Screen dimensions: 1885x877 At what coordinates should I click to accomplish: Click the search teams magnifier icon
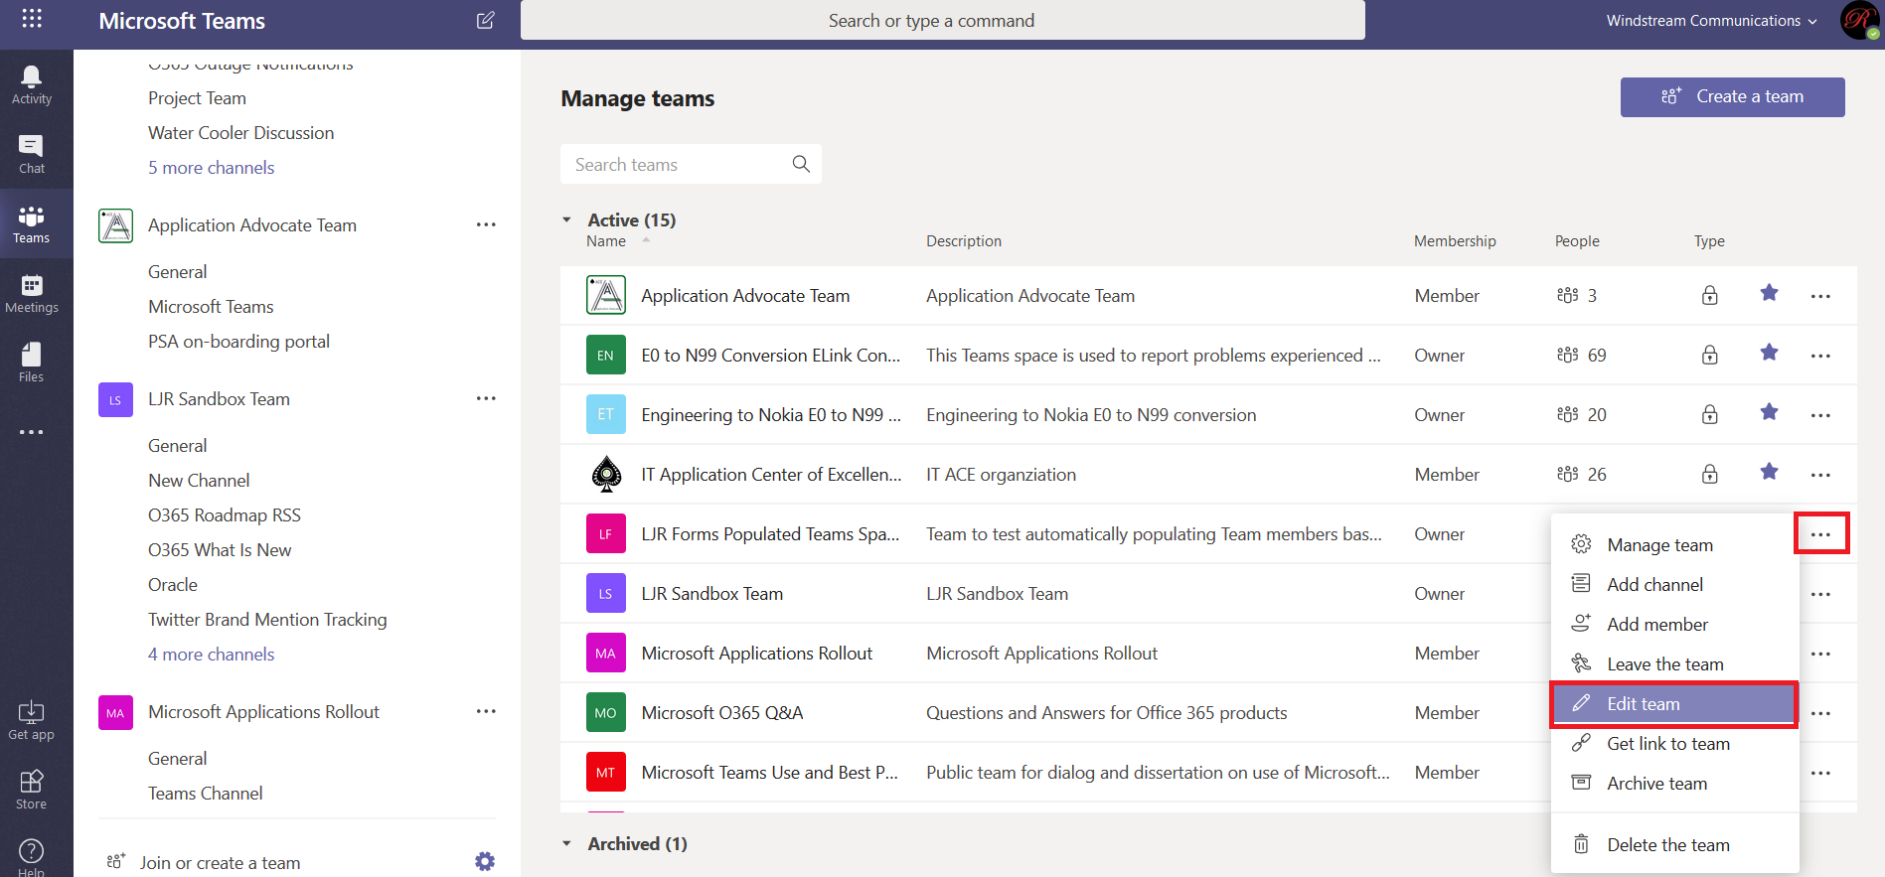point(801,164)
